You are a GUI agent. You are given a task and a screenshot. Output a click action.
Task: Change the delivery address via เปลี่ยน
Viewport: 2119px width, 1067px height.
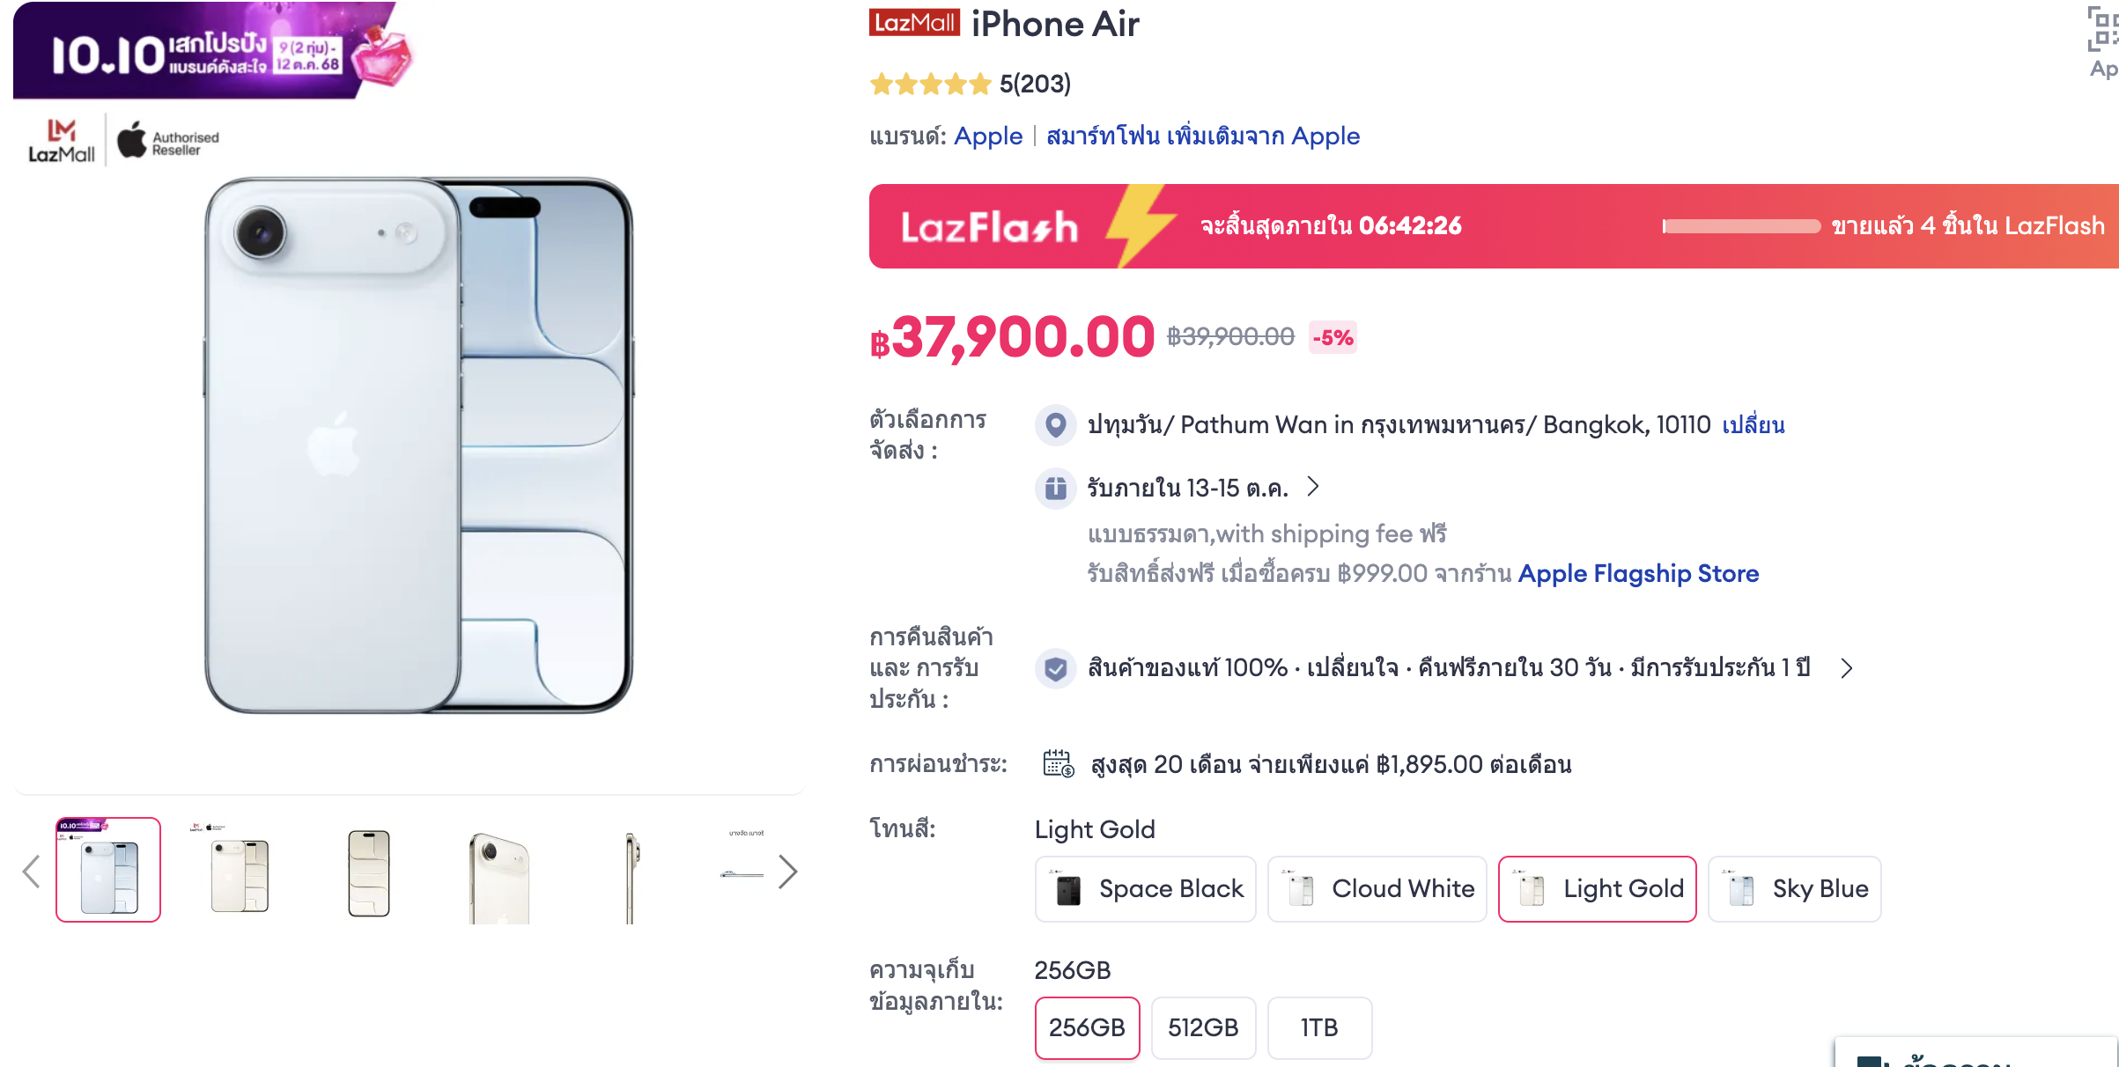tap(1753, 425)
